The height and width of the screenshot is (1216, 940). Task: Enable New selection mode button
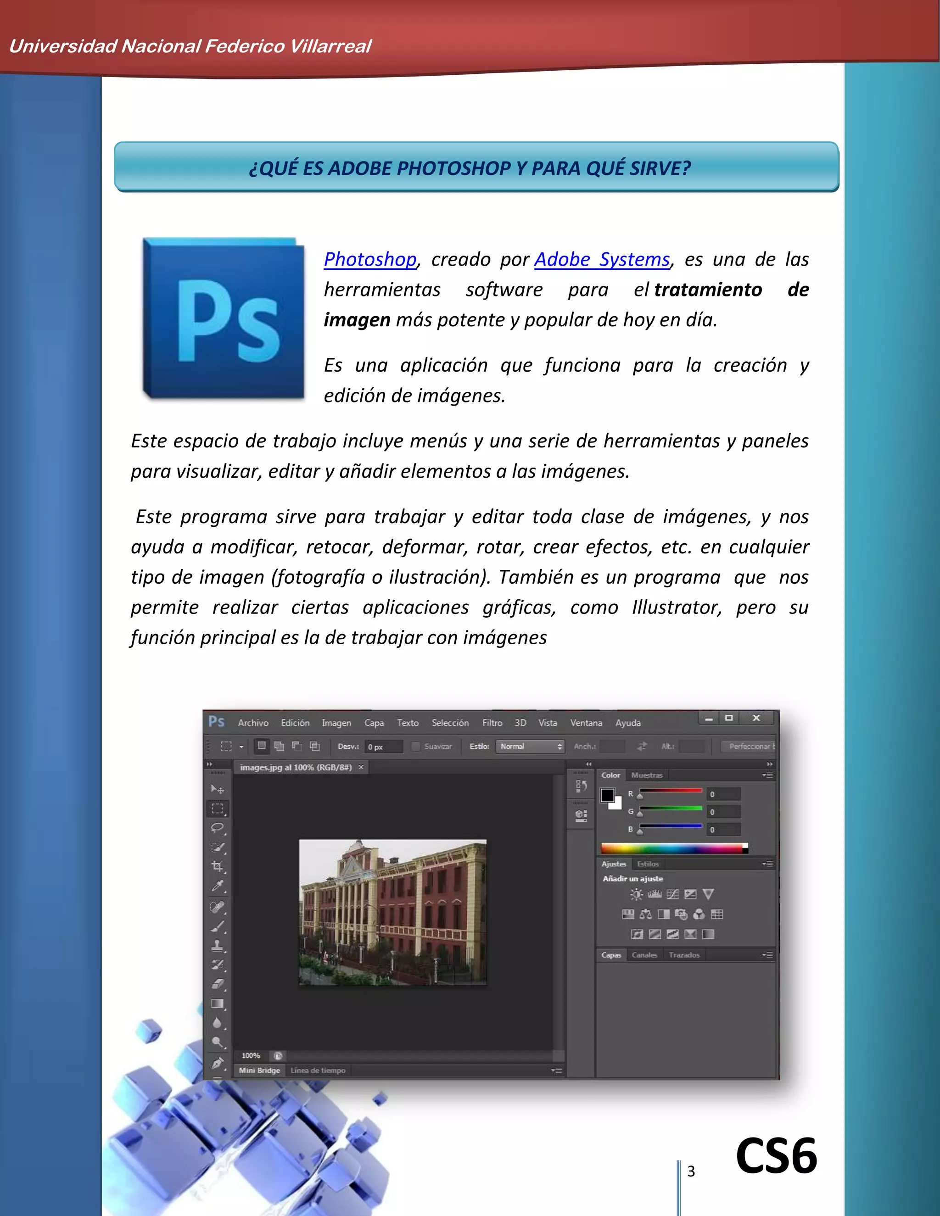click(x=262, y=746)
